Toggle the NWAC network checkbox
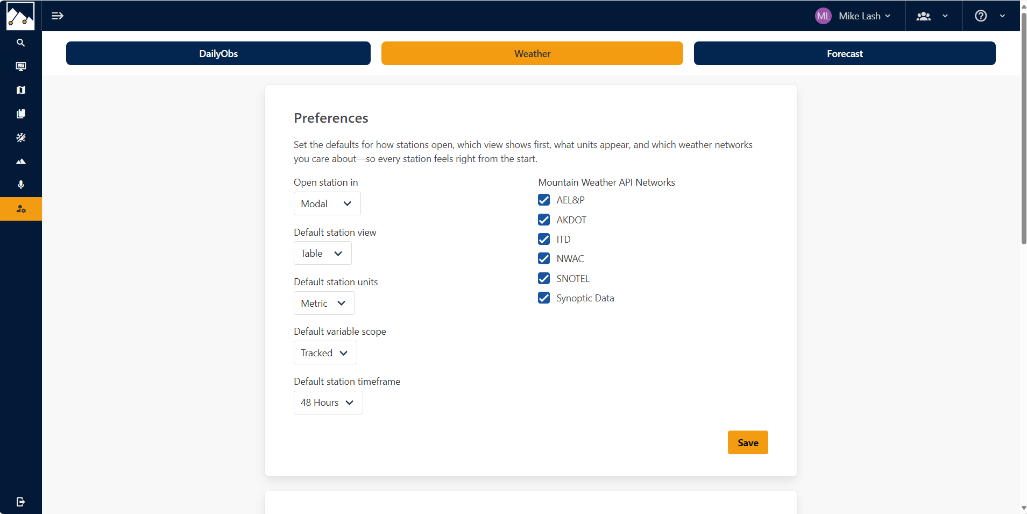Screen dimensions: 1027x514 tap(544, 258)
